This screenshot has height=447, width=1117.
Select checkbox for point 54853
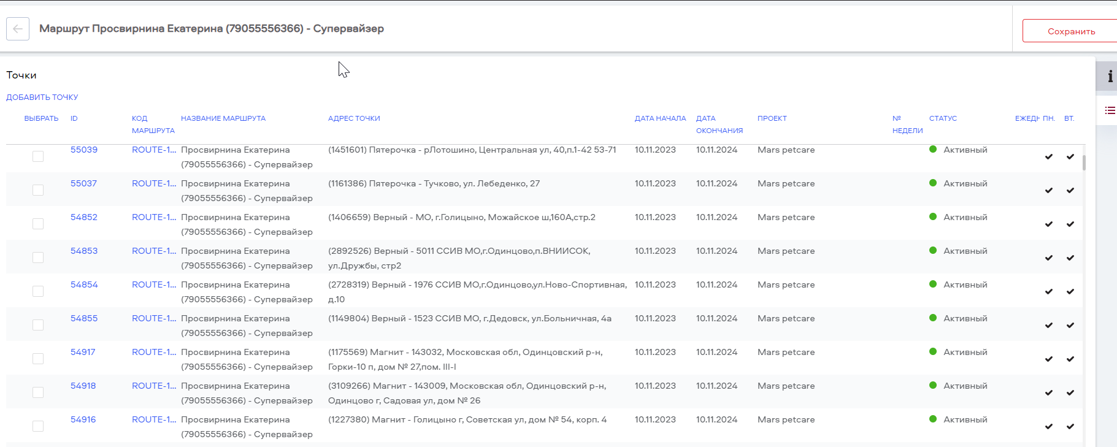point(38,258)
